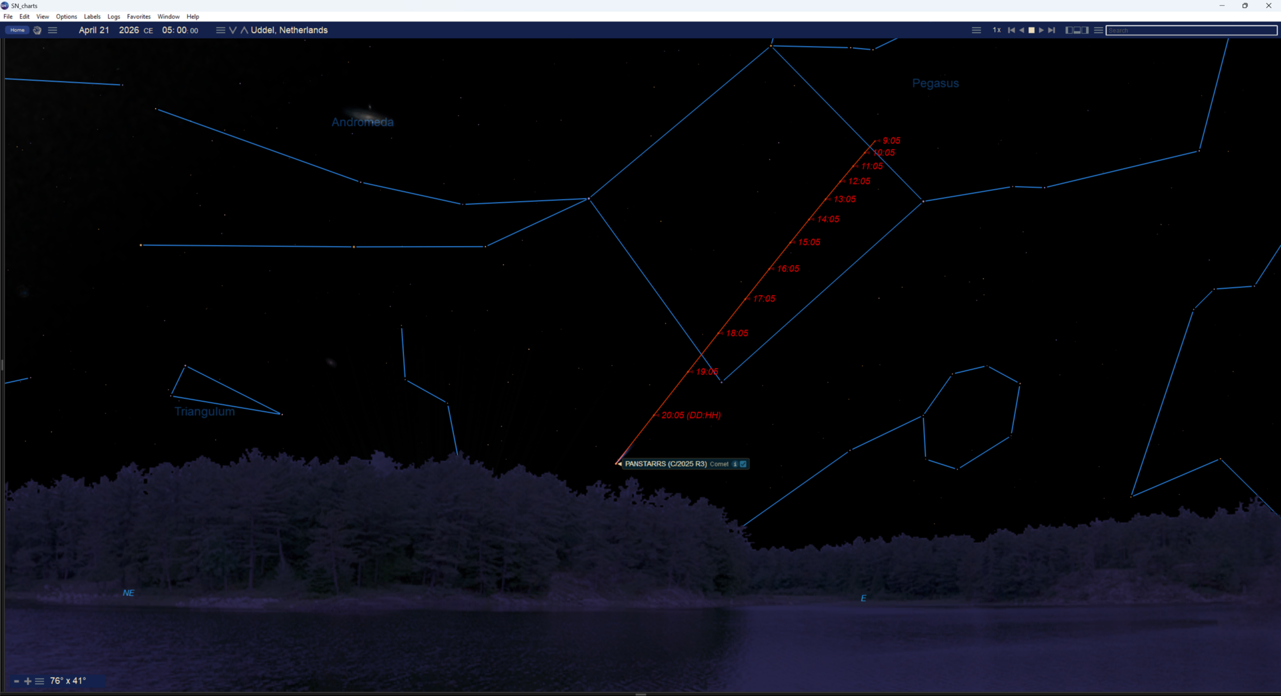Open time flow rate menu beside 1x
This screenshot has width=1281, height=696.
point(976,30)
